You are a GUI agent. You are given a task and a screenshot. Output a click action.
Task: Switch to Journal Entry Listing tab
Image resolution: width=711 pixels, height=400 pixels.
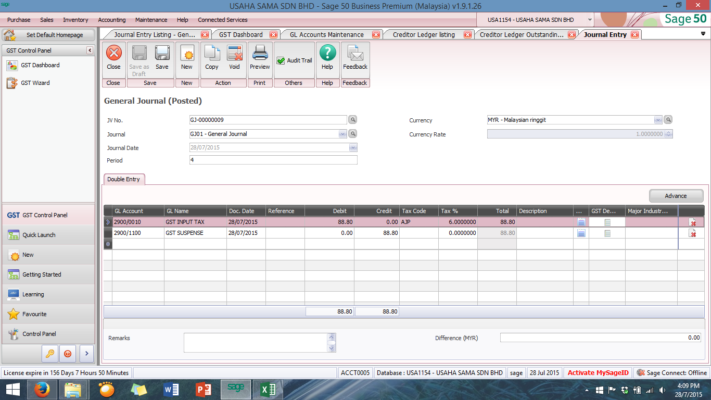(155, 35)
